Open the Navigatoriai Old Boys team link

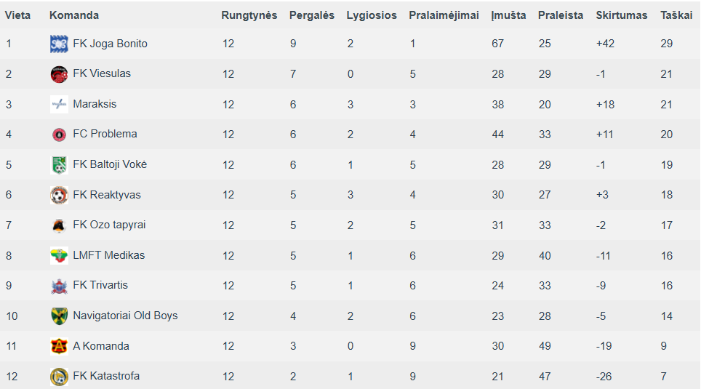tap(125, 316)
